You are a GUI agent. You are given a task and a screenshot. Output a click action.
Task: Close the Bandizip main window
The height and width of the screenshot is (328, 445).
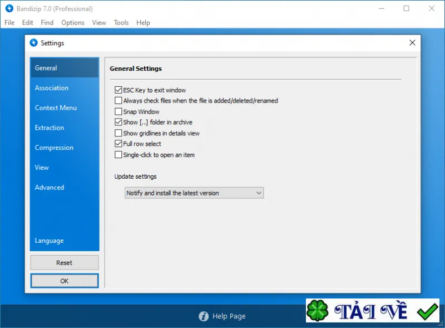(x=432, y=8)
